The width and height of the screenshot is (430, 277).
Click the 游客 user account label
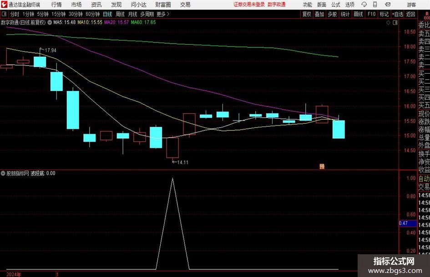411,5
